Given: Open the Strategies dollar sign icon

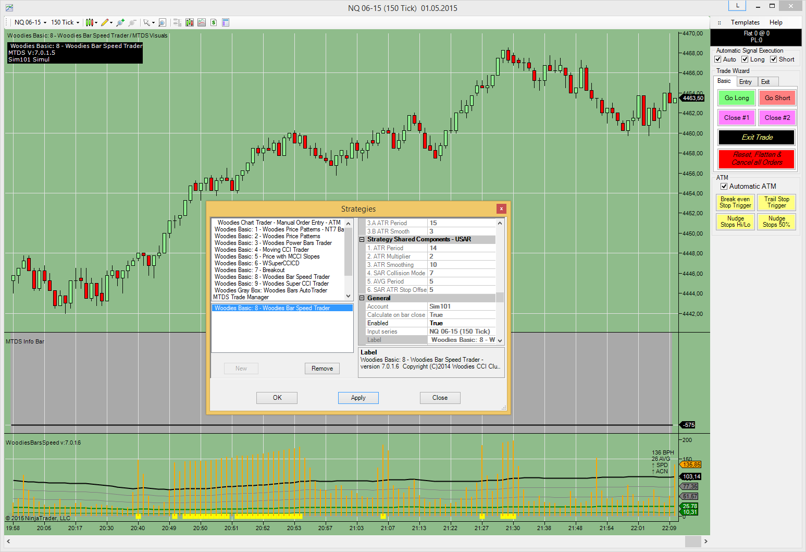Looking at the screenshot, I should (x=214, y=22).
